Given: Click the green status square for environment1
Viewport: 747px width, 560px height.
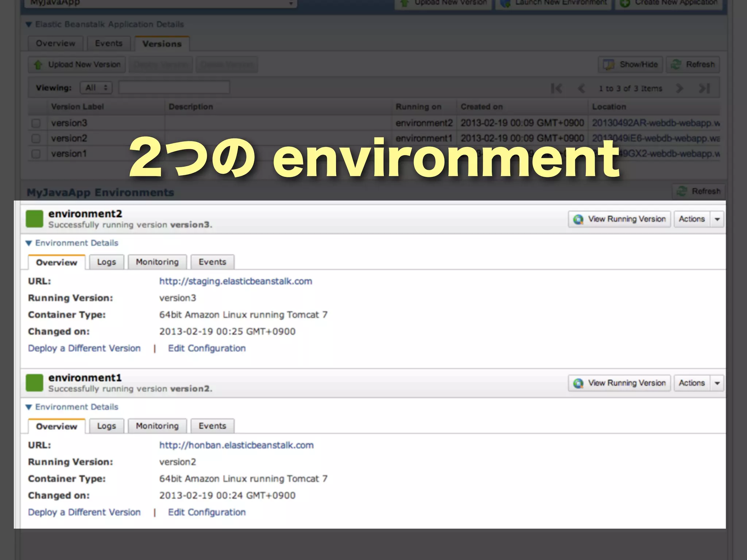Looking at the screenshot, I should (x=35, y=383).
